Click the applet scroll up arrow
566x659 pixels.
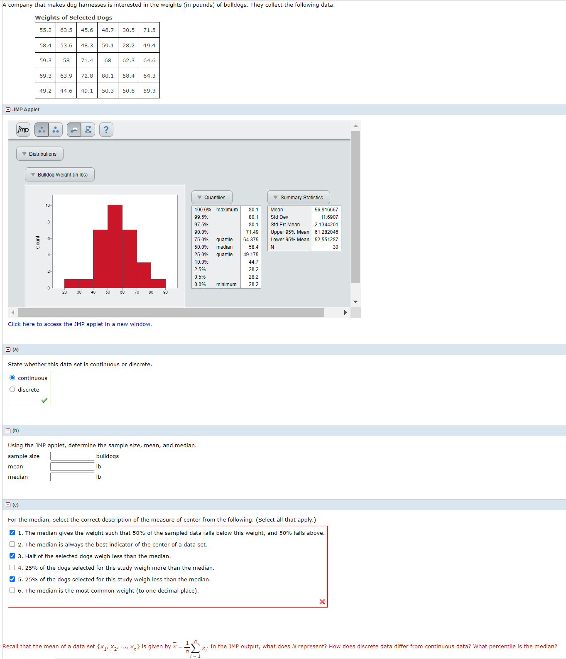tap(355, 126)
